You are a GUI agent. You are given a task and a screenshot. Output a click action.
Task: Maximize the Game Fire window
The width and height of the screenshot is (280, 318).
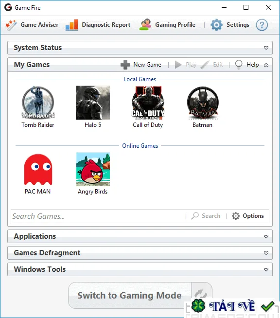tap(246, 7)
